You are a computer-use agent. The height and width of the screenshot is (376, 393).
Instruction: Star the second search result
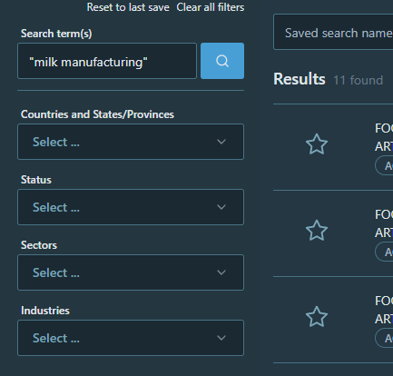pos(317,231)
